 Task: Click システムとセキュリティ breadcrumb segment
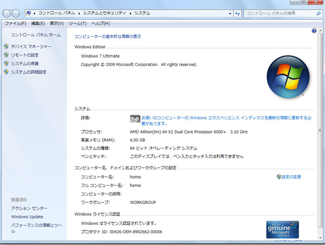click(105, 13)
